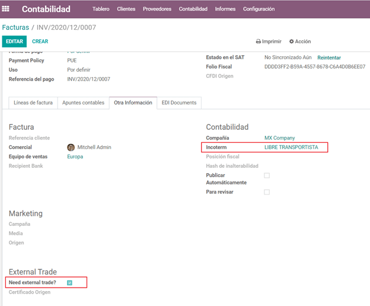Screen dimensions: 370x306
Task: Select the EDI Documents tab
Action: point(179,103)
